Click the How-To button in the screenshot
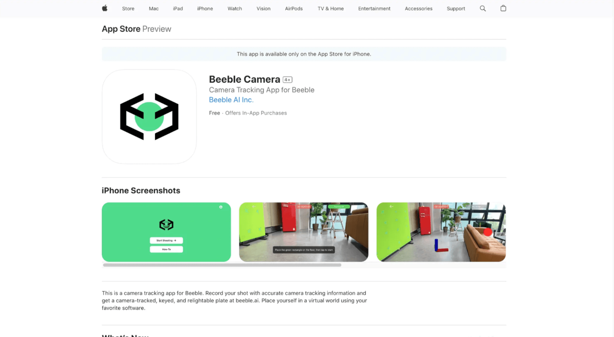 [x=166, y=249]
